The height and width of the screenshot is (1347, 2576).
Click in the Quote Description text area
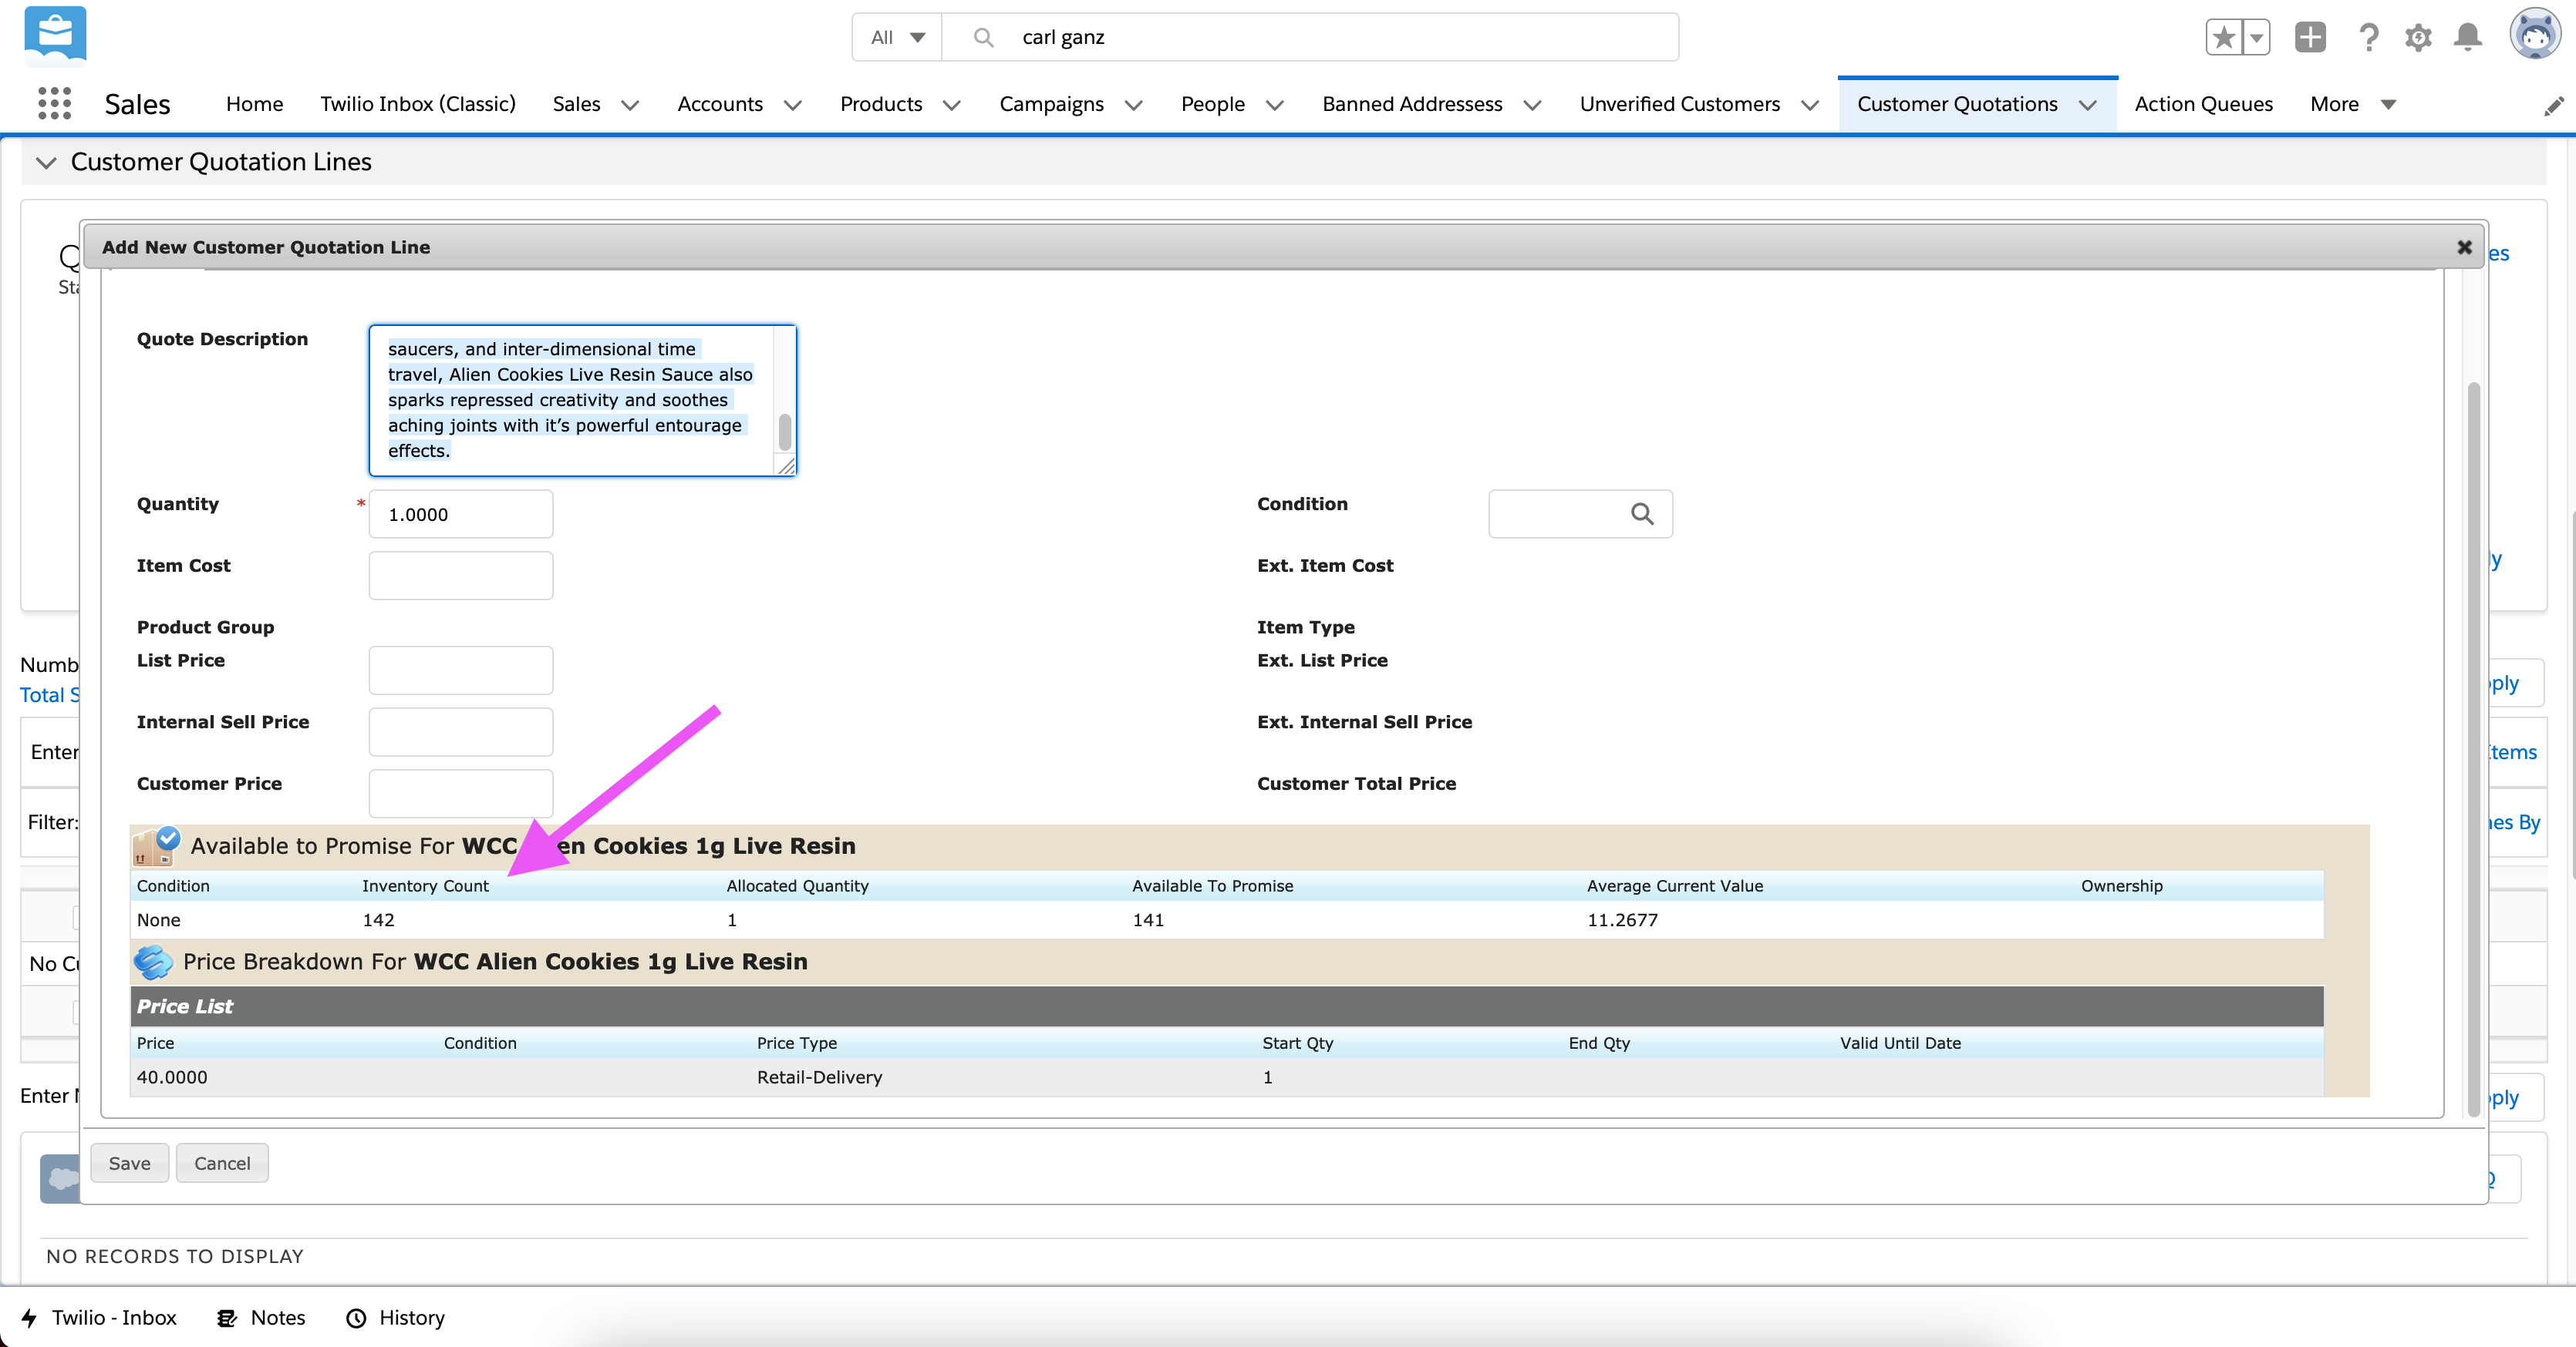tap(582, 400)
